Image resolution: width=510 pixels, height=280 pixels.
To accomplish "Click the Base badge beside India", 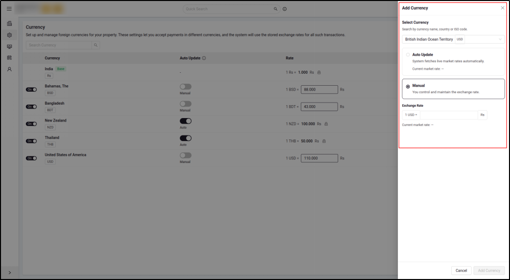I will [x=61, y=69].
